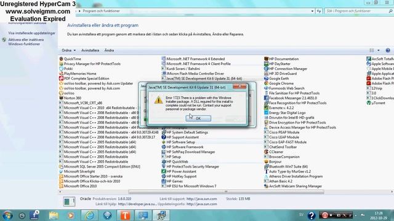Select the QuickTime icon in the list
The image size is (394, 221).
click(x=61, y=59)
